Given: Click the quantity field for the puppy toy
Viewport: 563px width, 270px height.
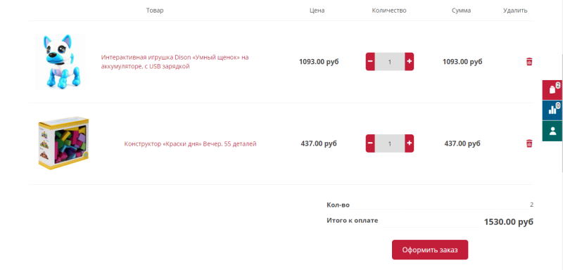Looking at the screenshot, I should [x=390, y=62].
